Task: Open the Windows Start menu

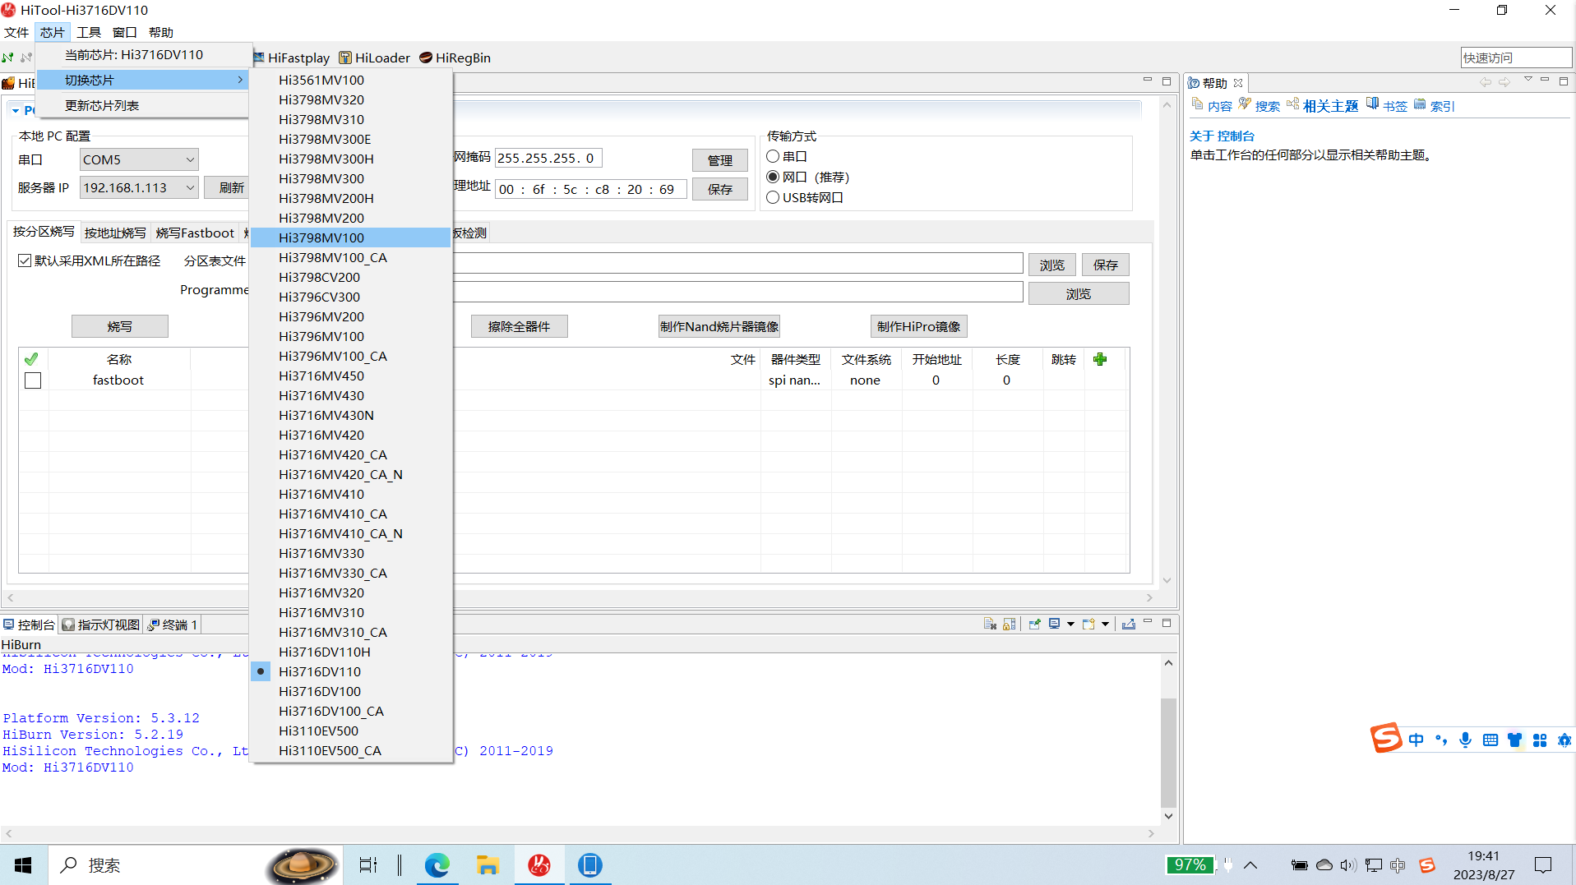Action: click(x=23, y=864)
